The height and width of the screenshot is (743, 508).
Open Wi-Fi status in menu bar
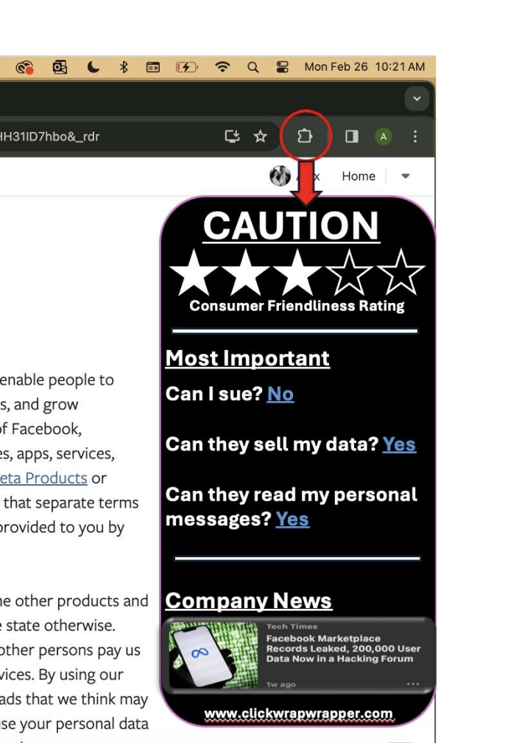tap(222, 67)
